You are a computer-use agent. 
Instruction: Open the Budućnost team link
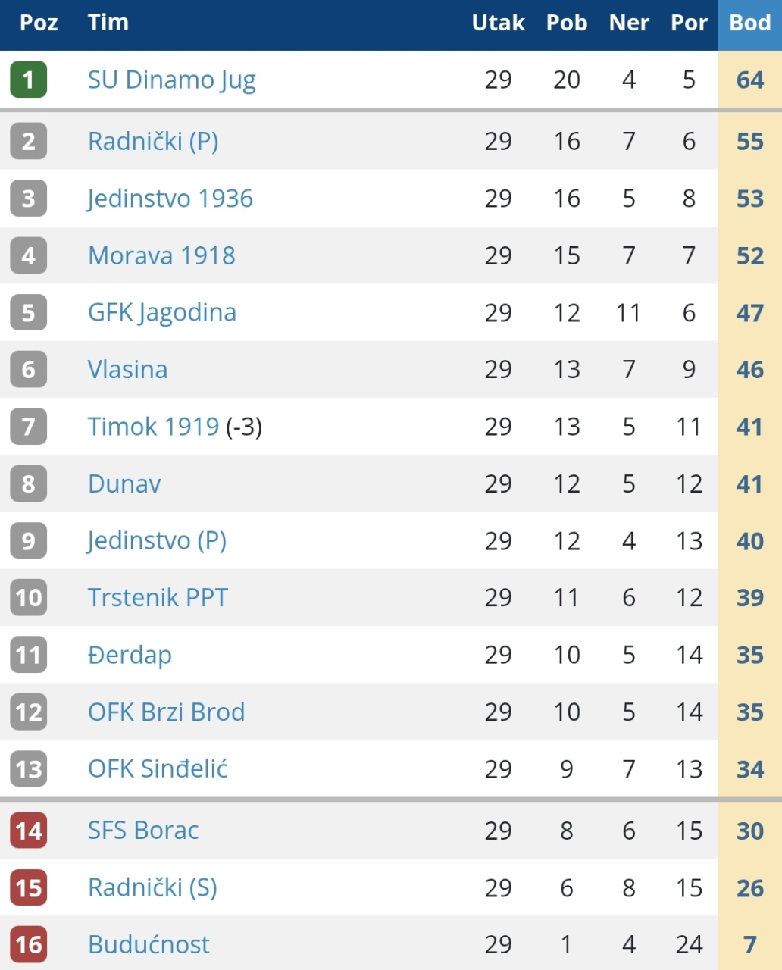coord(149,945)
